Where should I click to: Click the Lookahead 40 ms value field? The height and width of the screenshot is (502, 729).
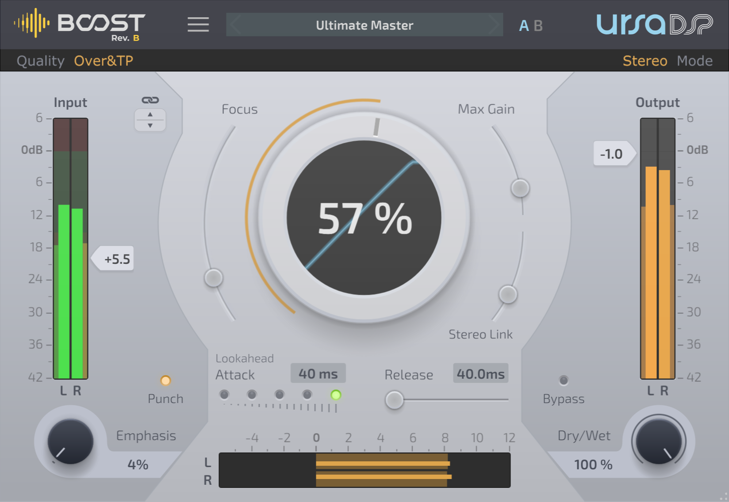[318, 373]
